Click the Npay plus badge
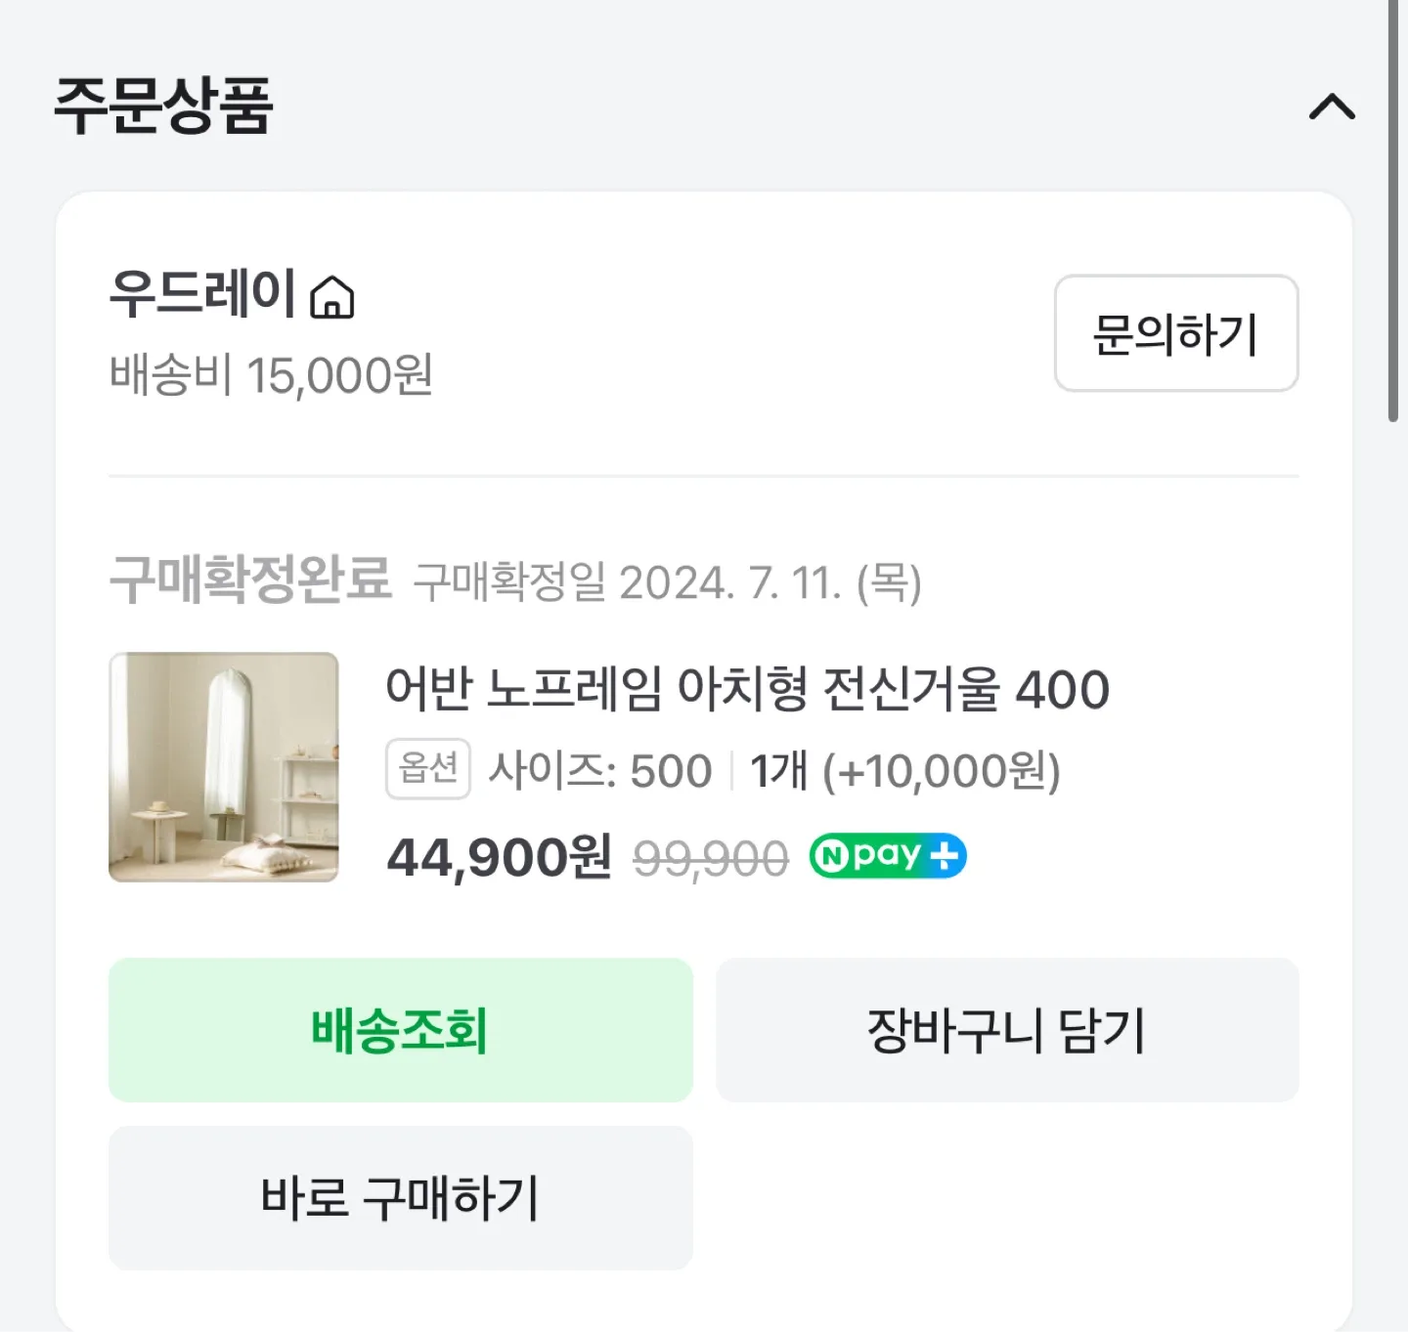This screenshot has width=1408, height=1332. coord(888,856)
